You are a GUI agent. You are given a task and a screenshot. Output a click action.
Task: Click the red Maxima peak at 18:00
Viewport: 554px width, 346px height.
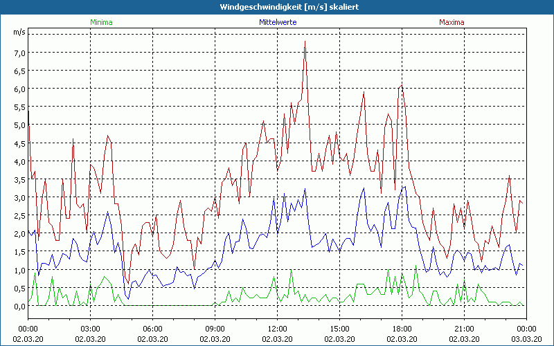[x=402, y=85]
